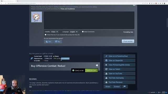Click YouTube icon beside YouTube Gameplay

106,78
